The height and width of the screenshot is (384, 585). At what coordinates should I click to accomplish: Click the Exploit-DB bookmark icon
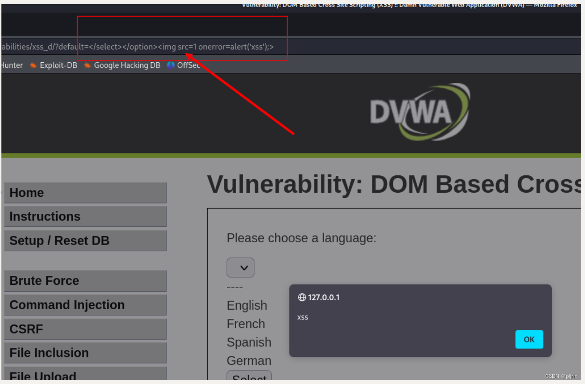tap(33, 65)
